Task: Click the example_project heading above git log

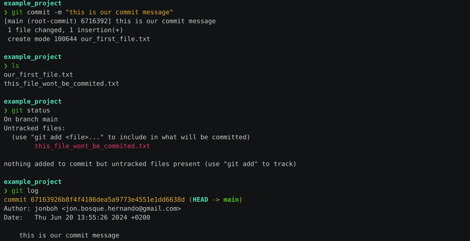Action: pos(33,182)
